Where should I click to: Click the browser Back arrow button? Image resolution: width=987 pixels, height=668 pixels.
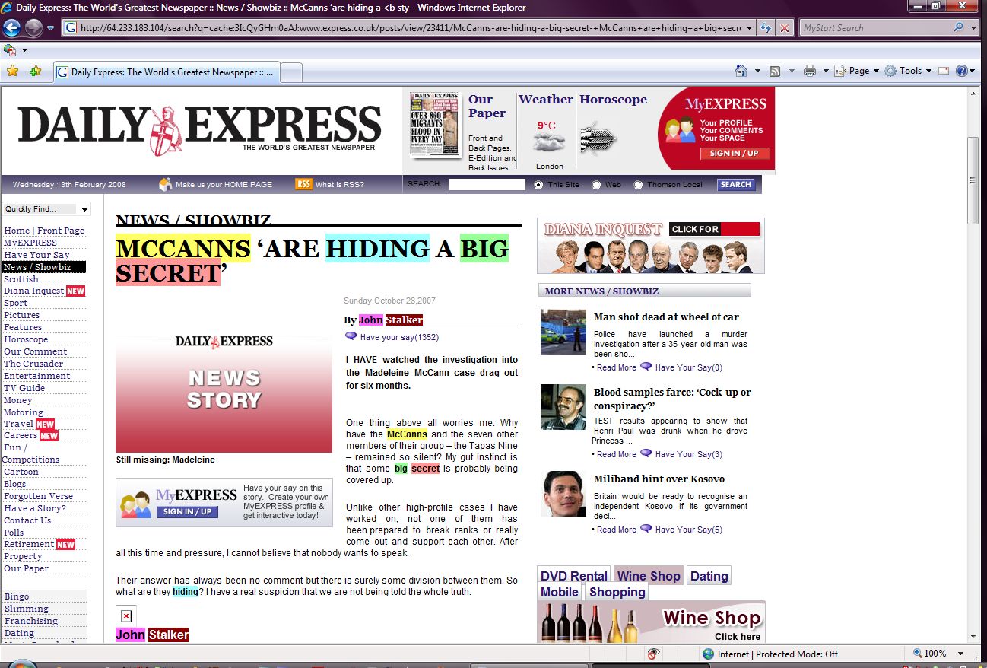pos(11,28)
